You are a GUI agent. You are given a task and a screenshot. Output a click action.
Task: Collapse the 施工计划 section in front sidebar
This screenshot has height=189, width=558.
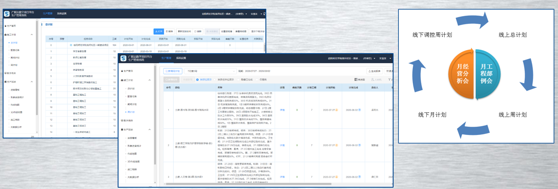point(150,80)
